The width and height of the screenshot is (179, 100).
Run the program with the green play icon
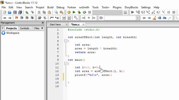tap(74, 12)
